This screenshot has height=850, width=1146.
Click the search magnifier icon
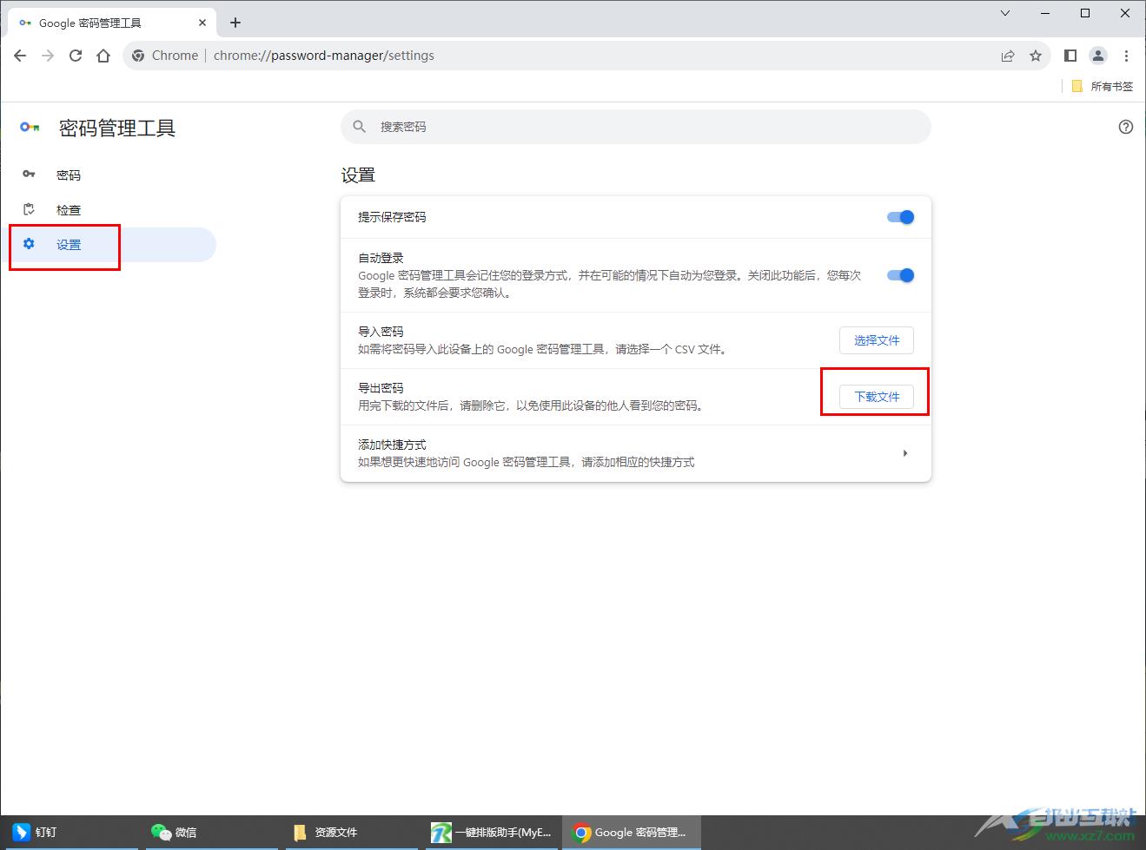point(360,127)
